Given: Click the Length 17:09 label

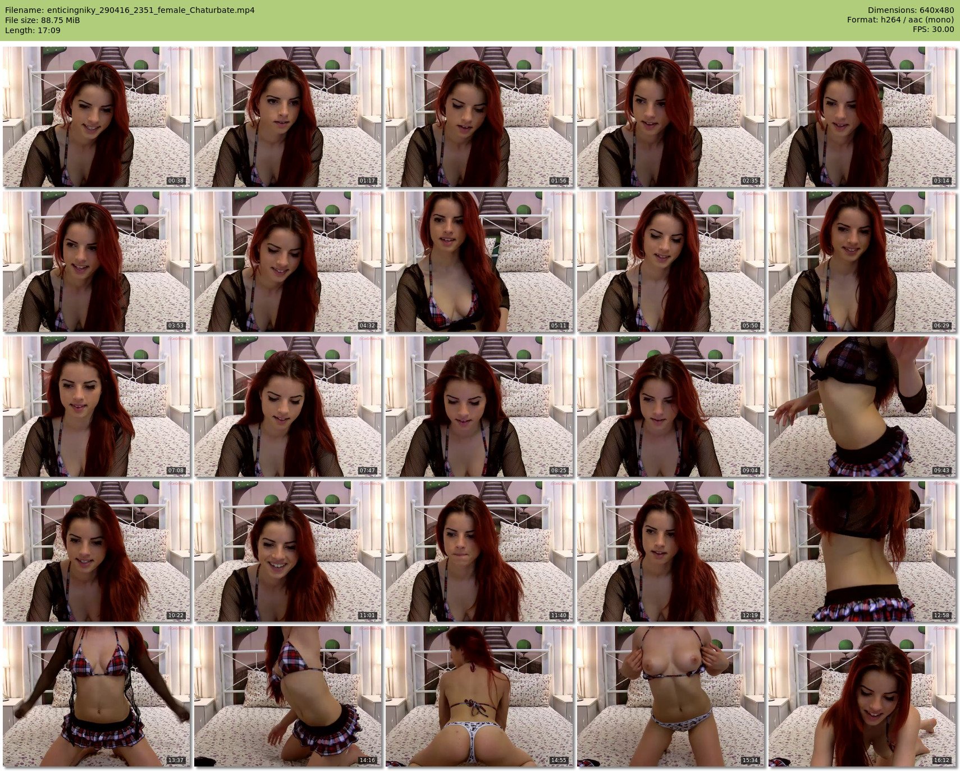Looking at the screenshot, I should pyautogui.click(x=33, y=30).
